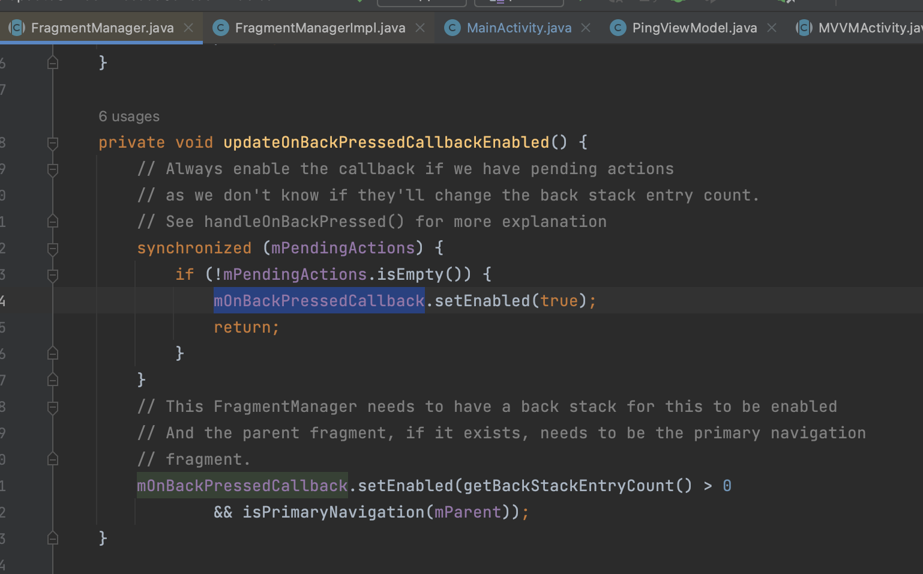Collapse the updateOnBackPressedCallbackEnabled method fold arrow

[52, 142]
